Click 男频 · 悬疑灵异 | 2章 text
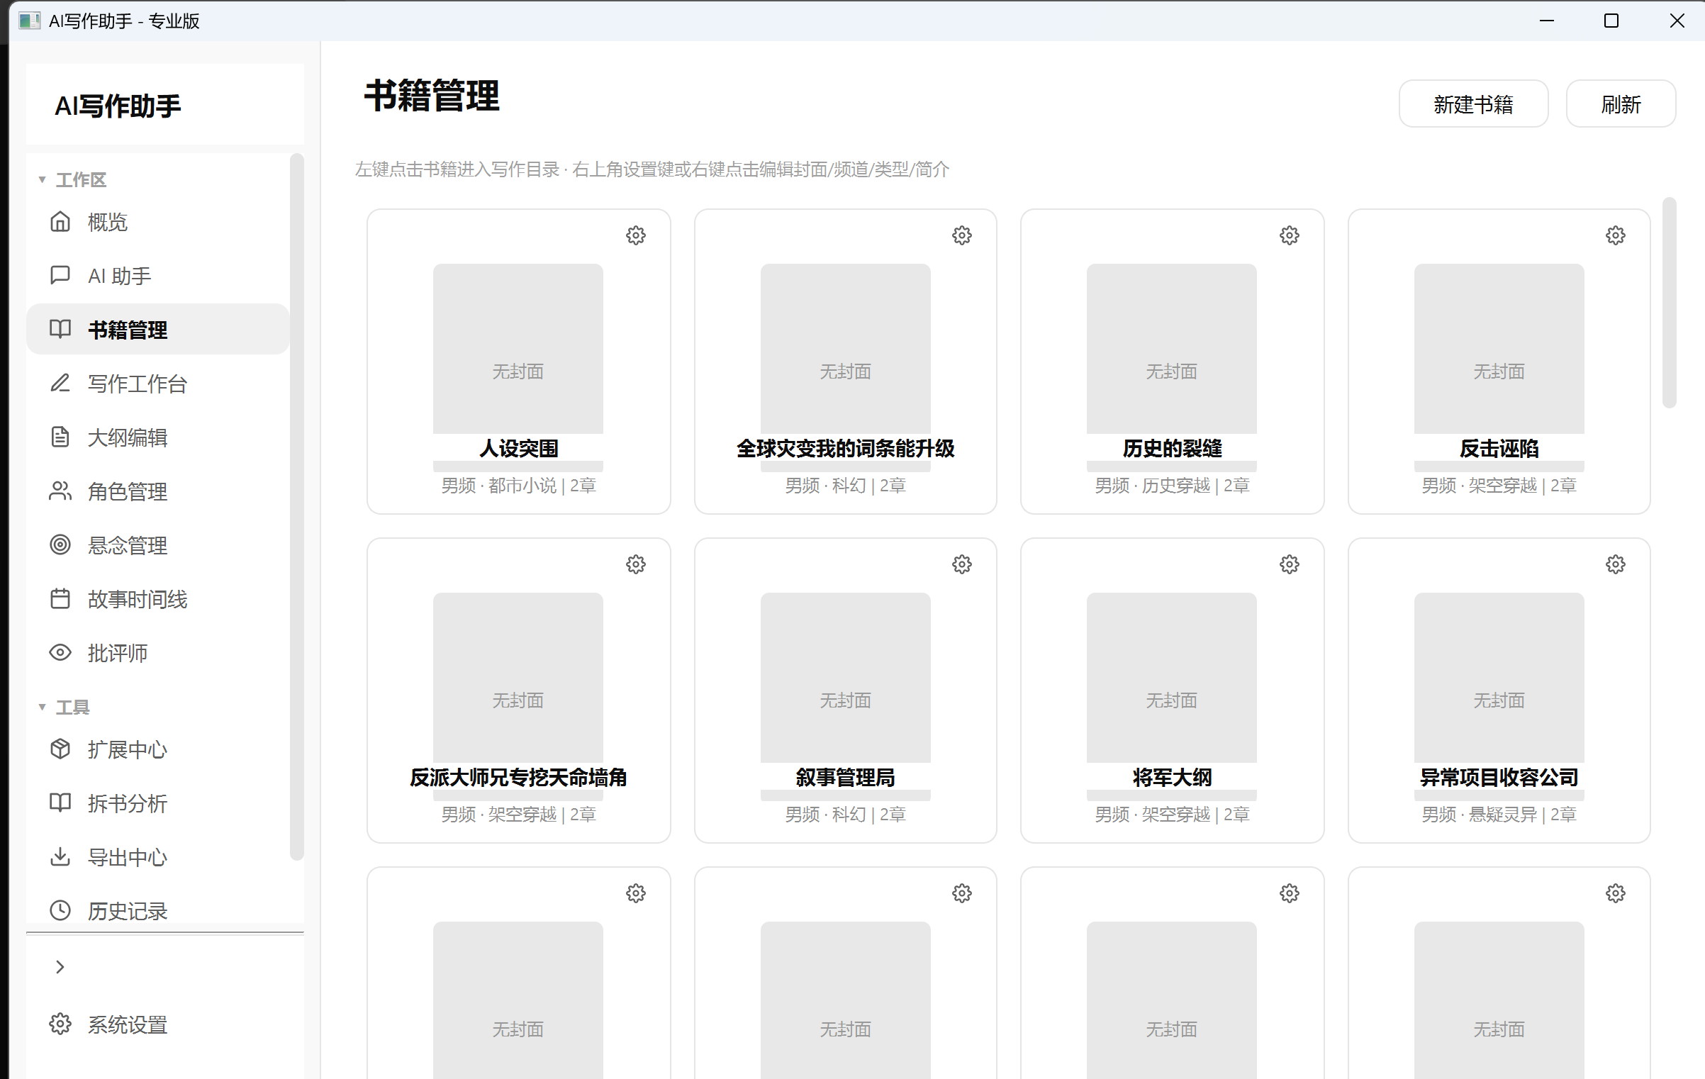Image resolution: width=1705 pixels, height=1079 pixels. 1499,815
